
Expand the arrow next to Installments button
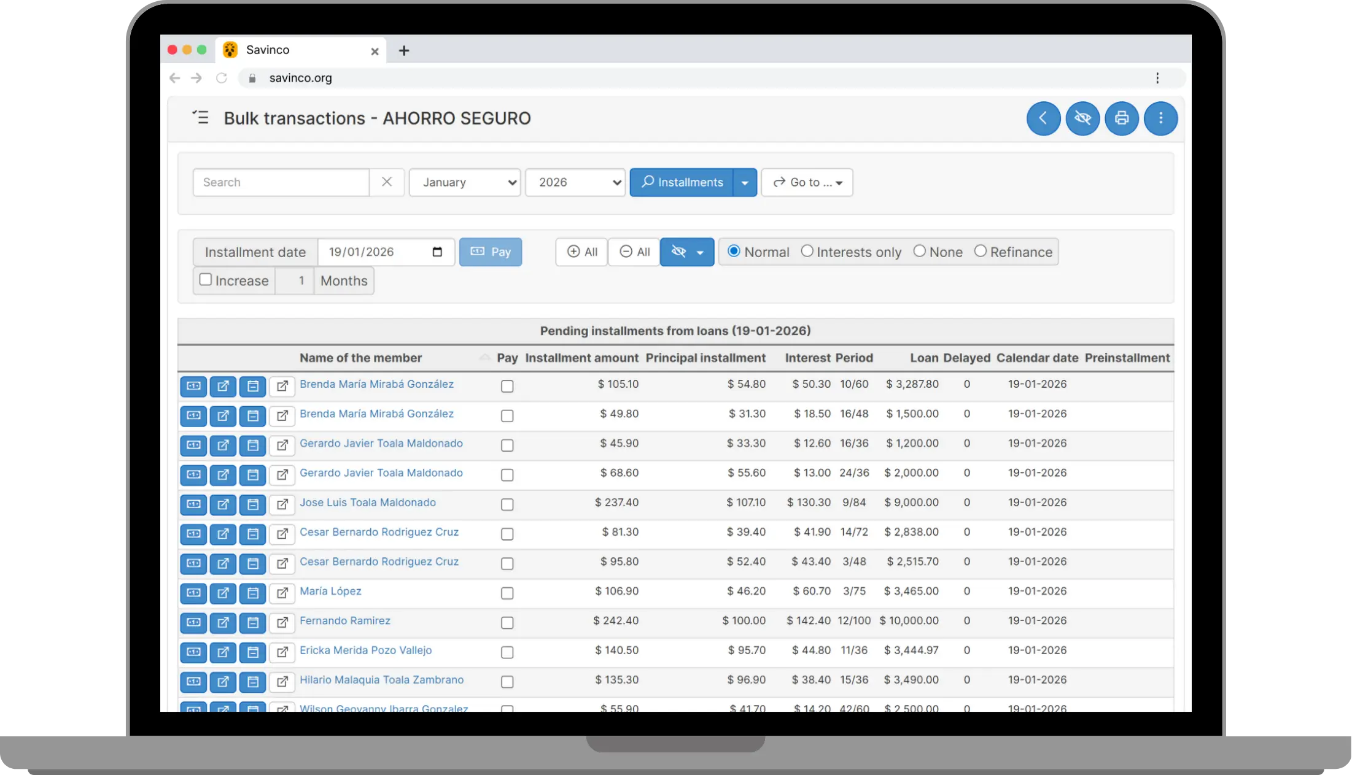744,182
